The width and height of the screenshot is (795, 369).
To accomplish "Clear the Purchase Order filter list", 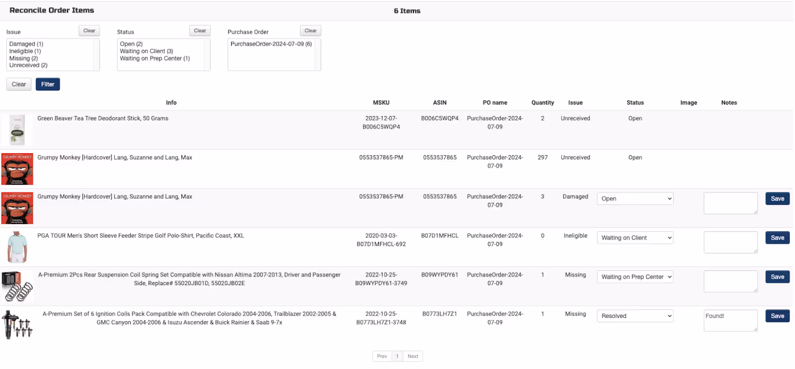I will coord(311,31).
